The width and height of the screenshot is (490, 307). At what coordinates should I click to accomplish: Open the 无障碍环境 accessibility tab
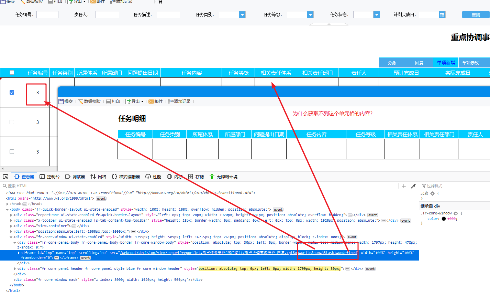[x=223, y=177]
